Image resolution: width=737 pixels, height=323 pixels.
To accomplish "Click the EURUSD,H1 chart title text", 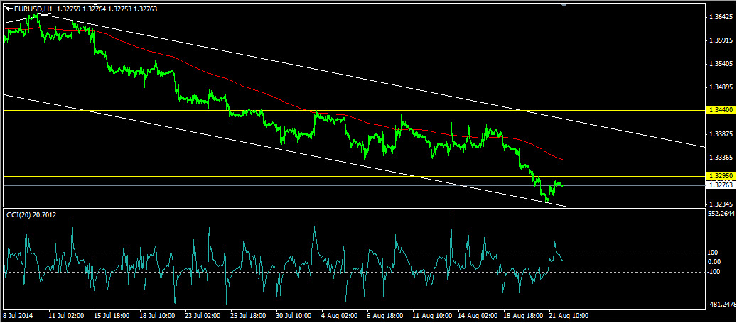I will click(33, 9).
